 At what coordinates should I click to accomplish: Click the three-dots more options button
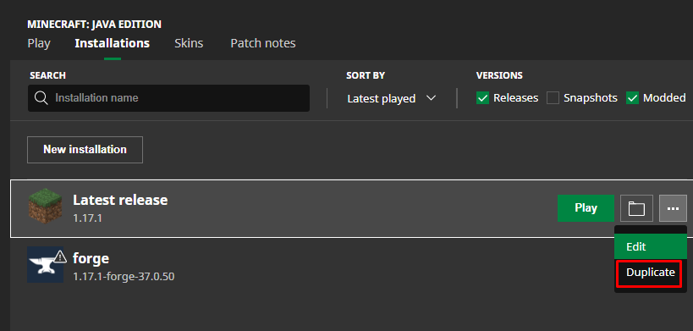coord(673,208)
